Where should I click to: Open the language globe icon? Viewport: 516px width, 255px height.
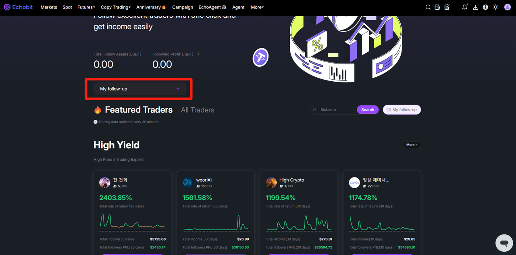[x=485, y=7]
